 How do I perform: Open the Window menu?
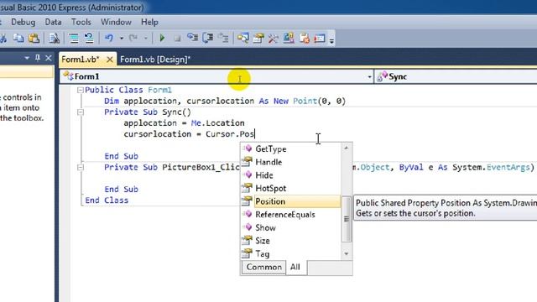click(x=116, y=23)
